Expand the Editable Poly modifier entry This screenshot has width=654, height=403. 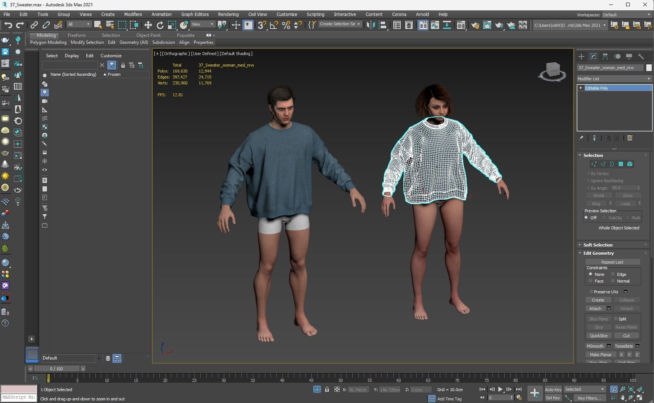(581, 88)
